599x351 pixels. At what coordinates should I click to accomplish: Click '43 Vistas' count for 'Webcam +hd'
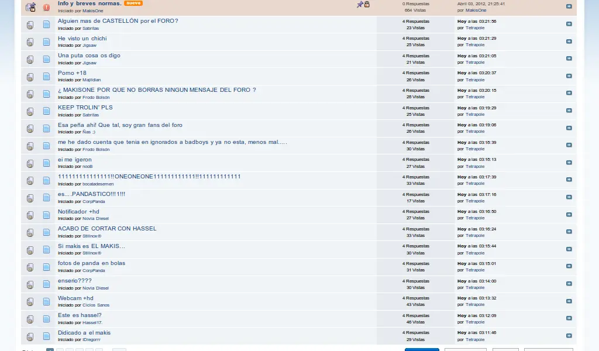pos(416,305)
